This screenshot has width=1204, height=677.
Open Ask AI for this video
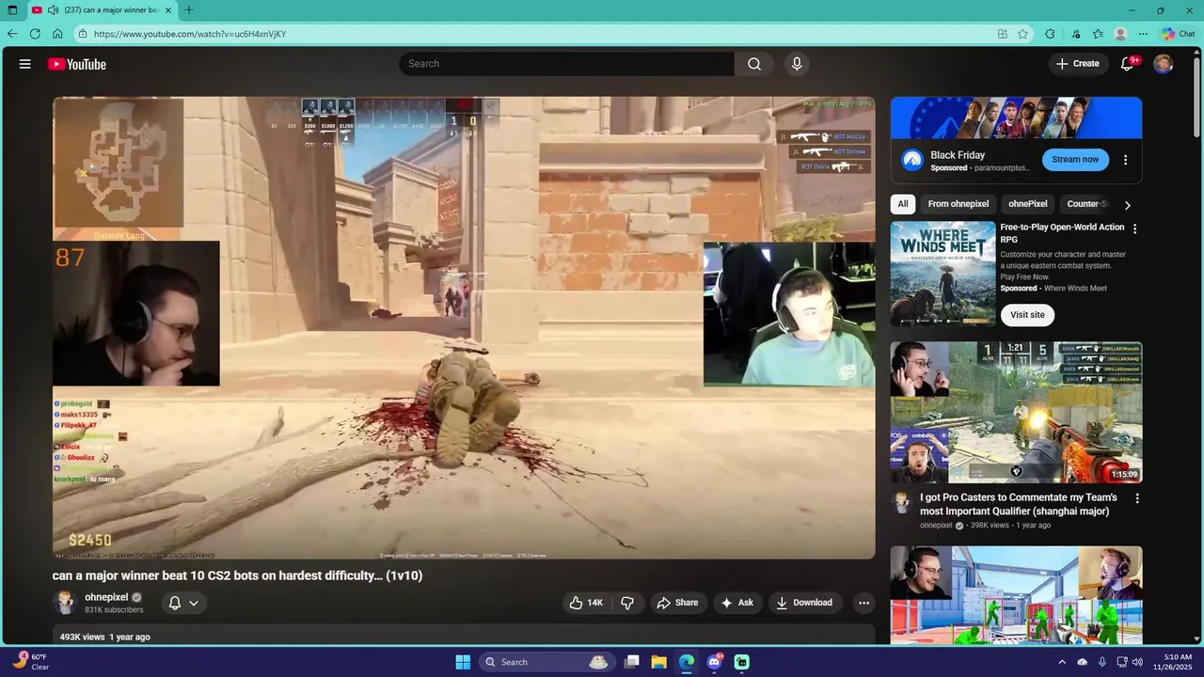point(737,603)
